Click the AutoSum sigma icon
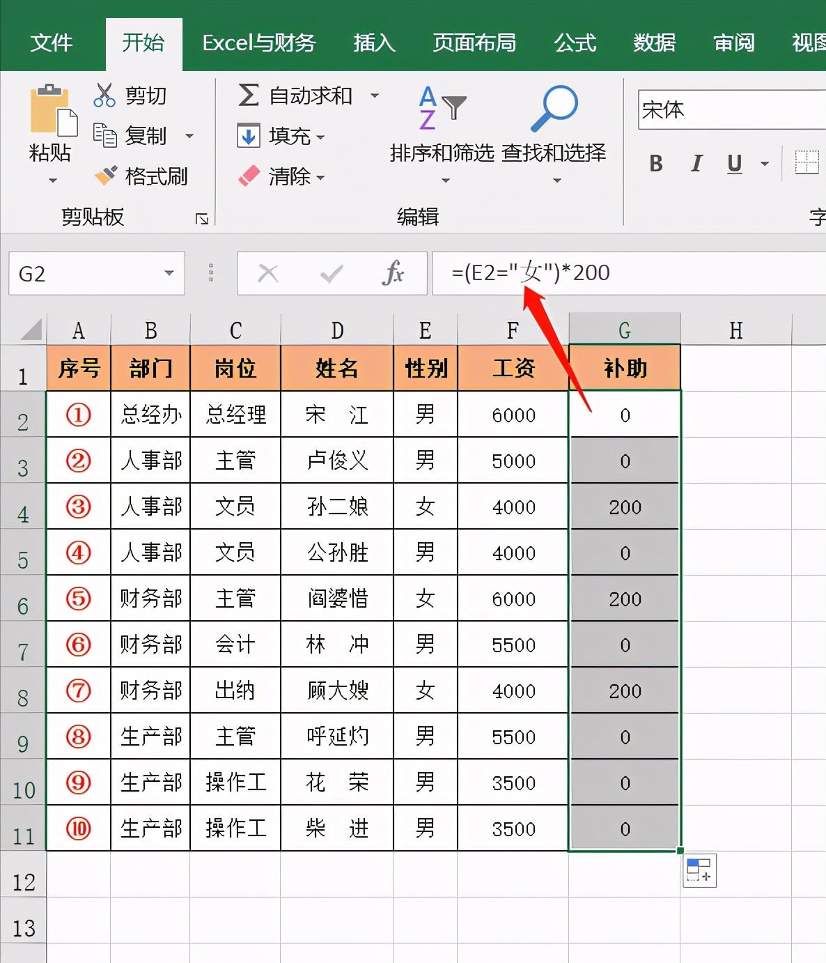The image size is (826, 963). pyautogui.click(x=248, y=95)
